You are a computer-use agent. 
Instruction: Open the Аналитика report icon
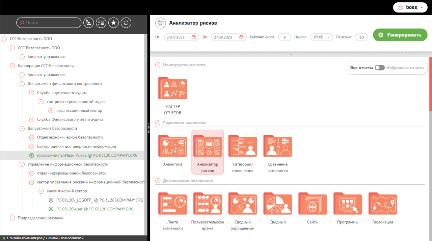tap(172, 146)
